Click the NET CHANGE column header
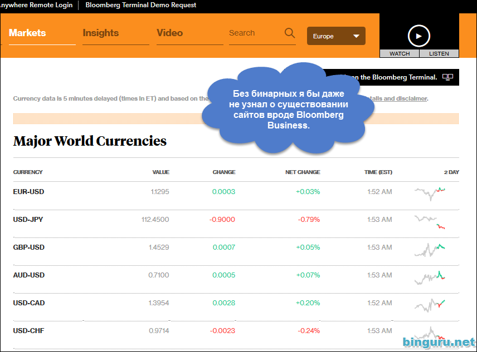 [x=303, y=172]
